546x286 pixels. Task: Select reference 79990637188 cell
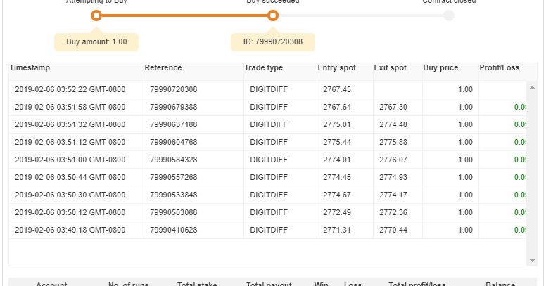tap(194, 124)
